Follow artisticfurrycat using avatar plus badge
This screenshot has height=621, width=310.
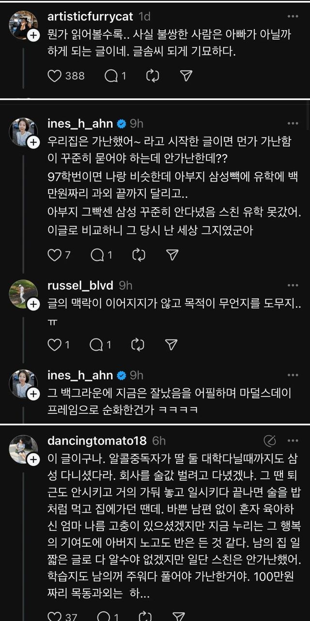point(33,35)
